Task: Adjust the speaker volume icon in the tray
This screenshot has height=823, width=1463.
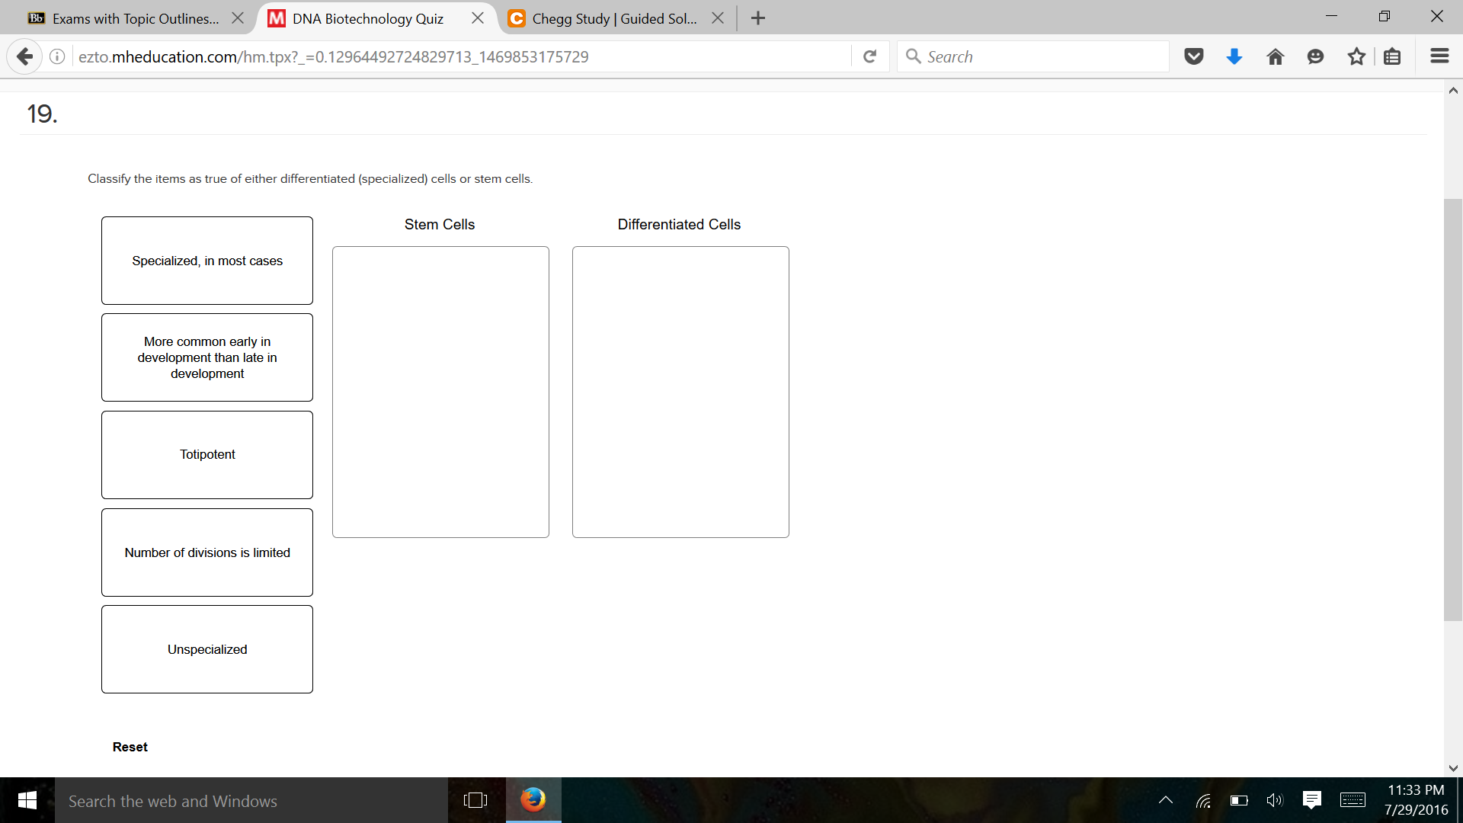Action: tap(1276, 800)
